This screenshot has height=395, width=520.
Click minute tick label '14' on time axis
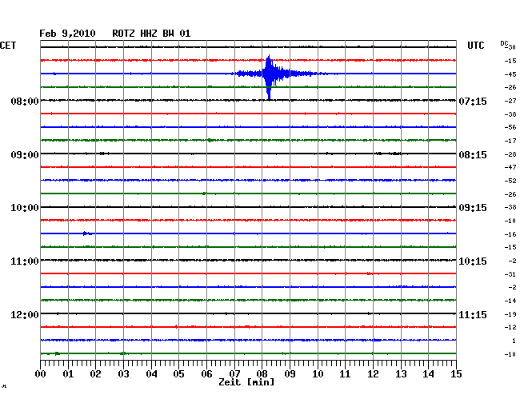(x=428, y=373)
